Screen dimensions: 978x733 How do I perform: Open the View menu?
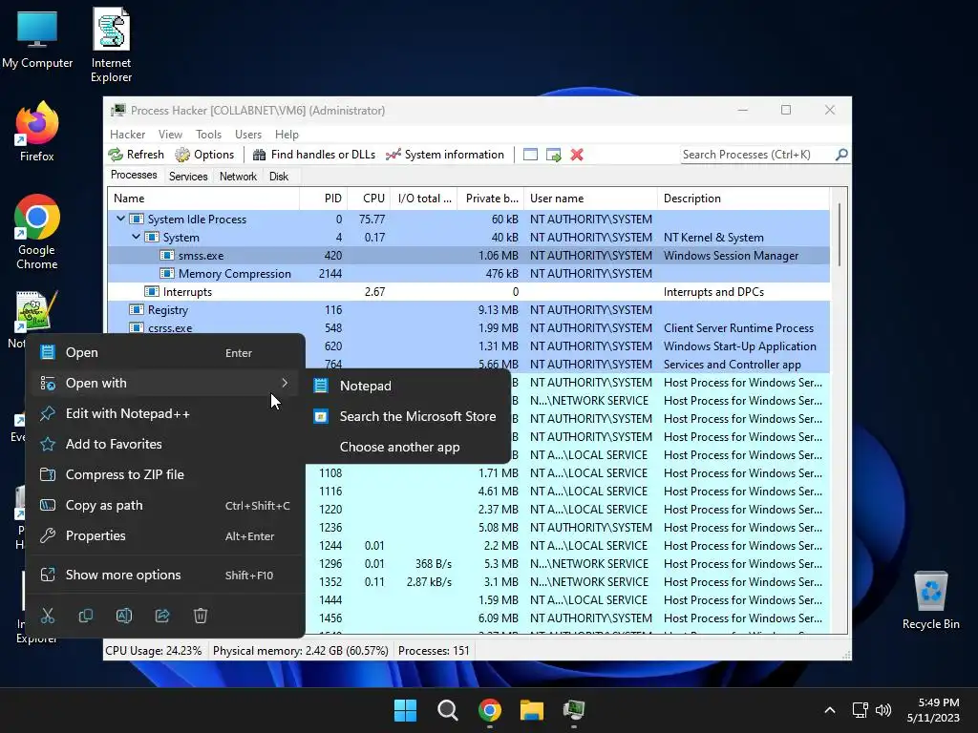(170, 135)
